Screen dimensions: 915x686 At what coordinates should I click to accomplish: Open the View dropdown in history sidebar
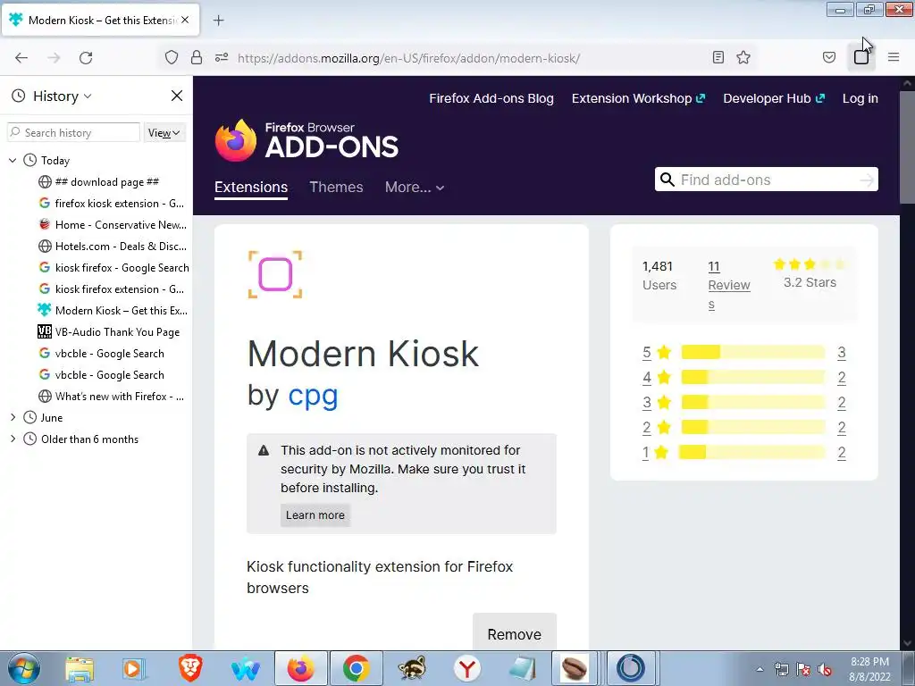(x=164, y=133)
